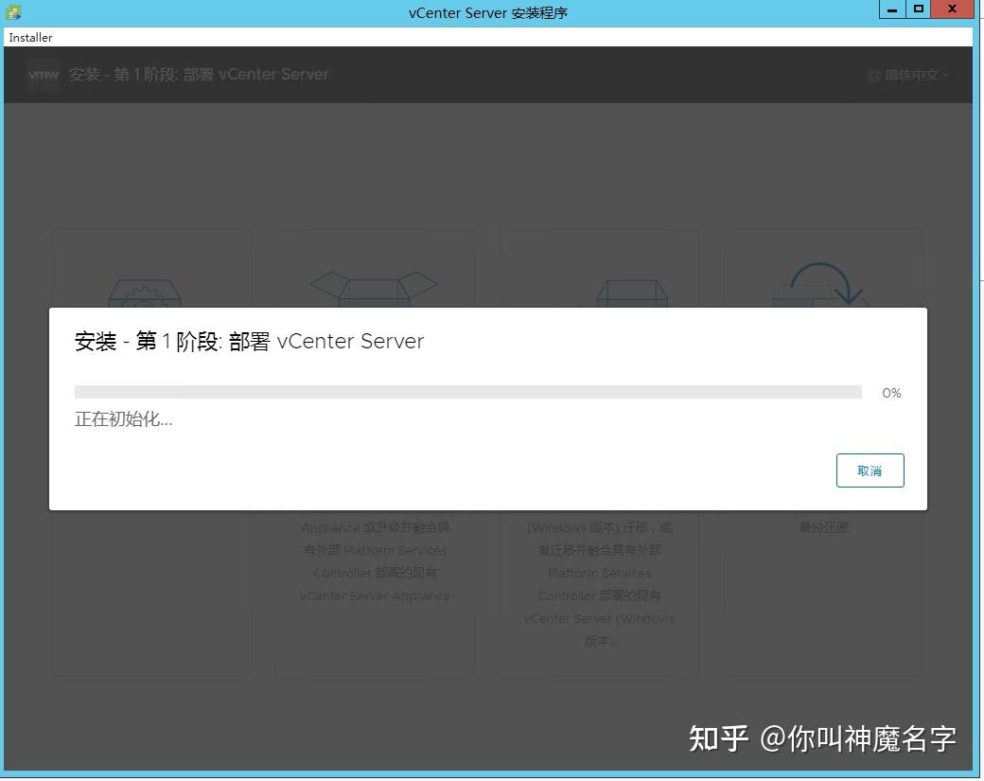Click the 0% progress label
Image resolution: width=984 pixels, height=781 pixels.
[890, 392]
